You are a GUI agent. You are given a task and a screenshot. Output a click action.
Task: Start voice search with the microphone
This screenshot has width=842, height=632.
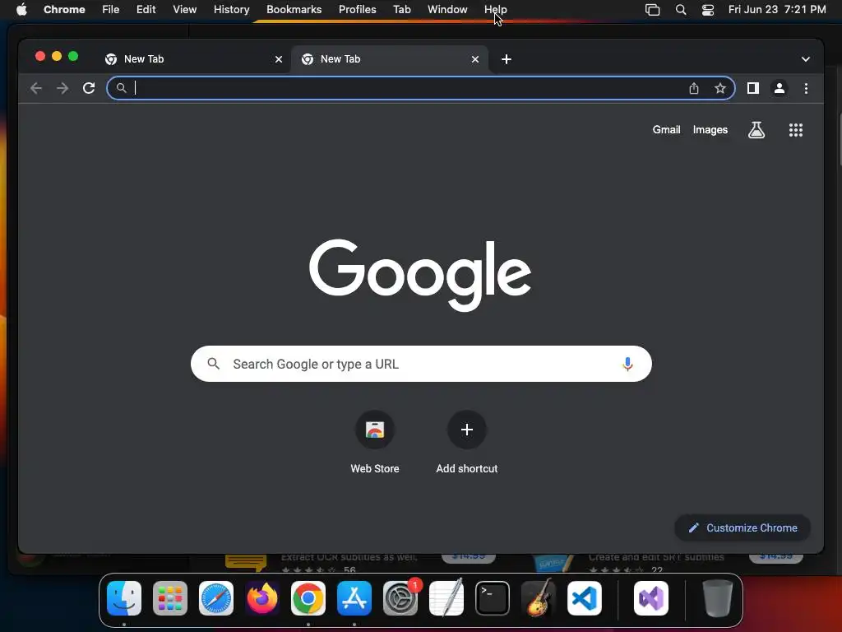click(x=627, y=364)
